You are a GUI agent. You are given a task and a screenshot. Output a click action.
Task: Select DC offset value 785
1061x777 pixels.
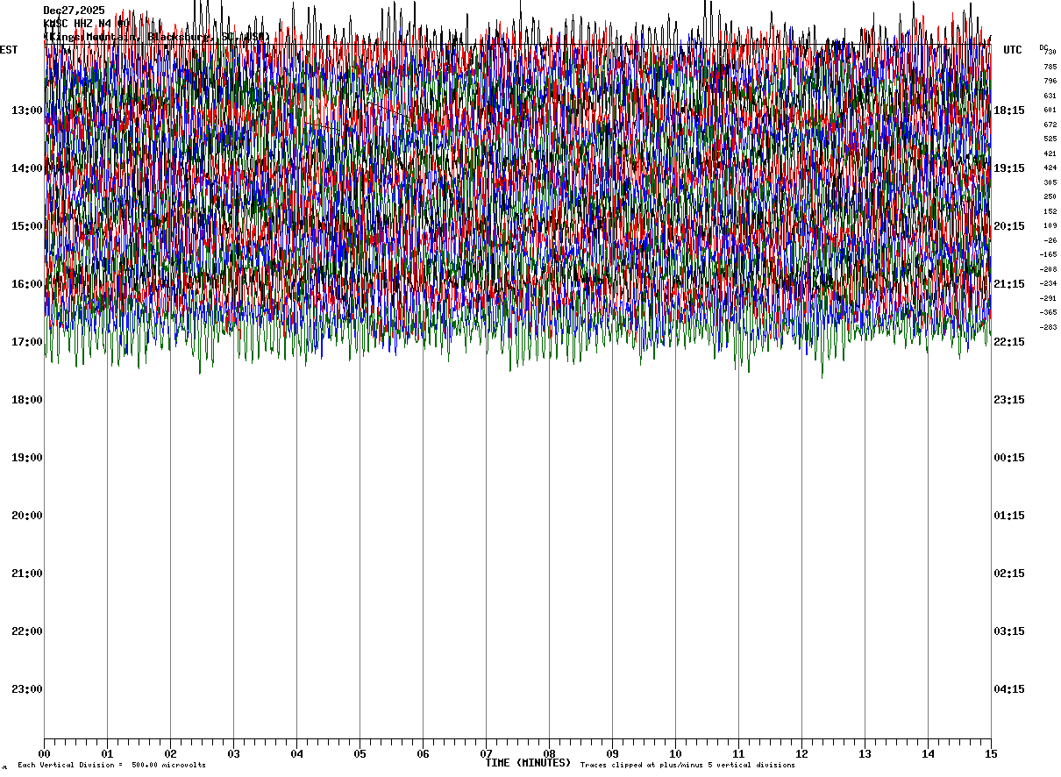click(1050, 67)
